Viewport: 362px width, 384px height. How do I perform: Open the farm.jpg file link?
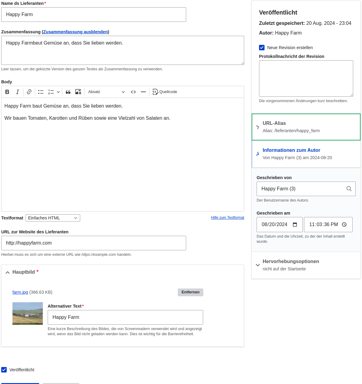pos(20,292)
